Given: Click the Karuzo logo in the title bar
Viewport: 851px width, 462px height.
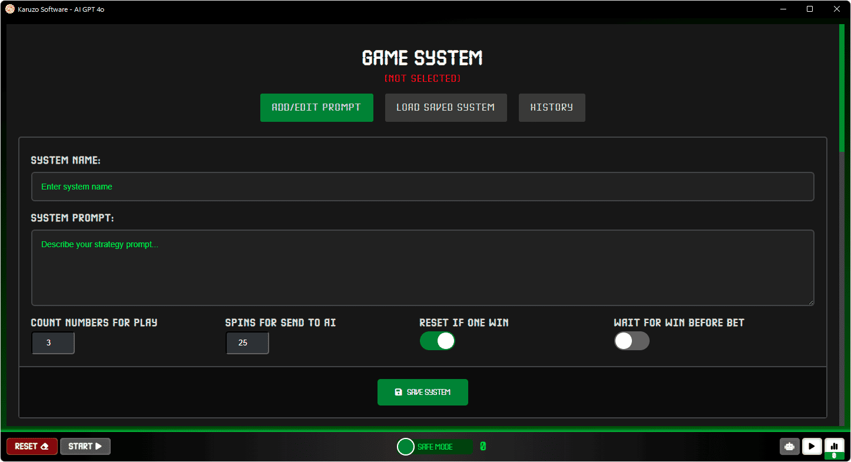Looking at the screenshot, I should [9, 9].
